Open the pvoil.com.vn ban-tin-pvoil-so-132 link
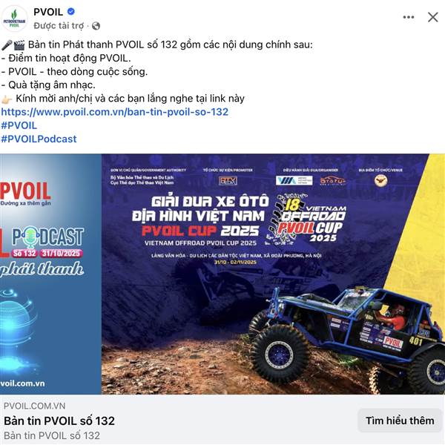 115,112
